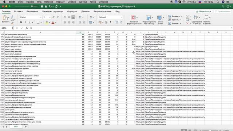
Task: Toggle middle vertical alignment
Action: coord(69,17)
